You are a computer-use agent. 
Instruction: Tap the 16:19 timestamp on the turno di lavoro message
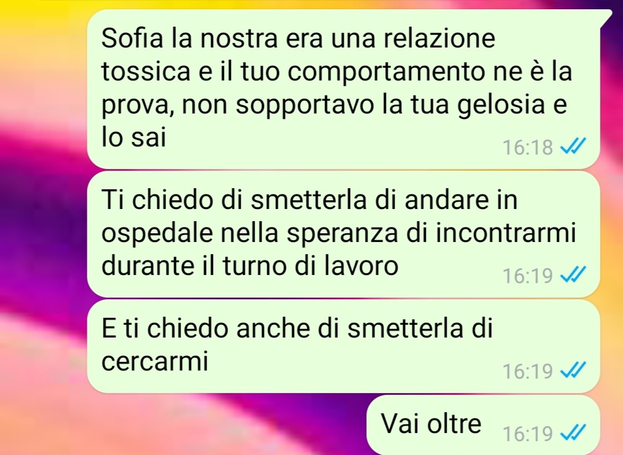528,276
